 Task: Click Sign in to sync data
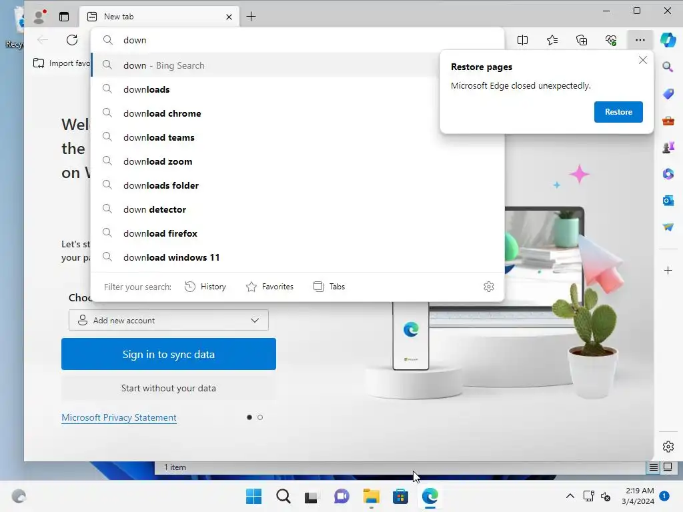coord(169,354)
